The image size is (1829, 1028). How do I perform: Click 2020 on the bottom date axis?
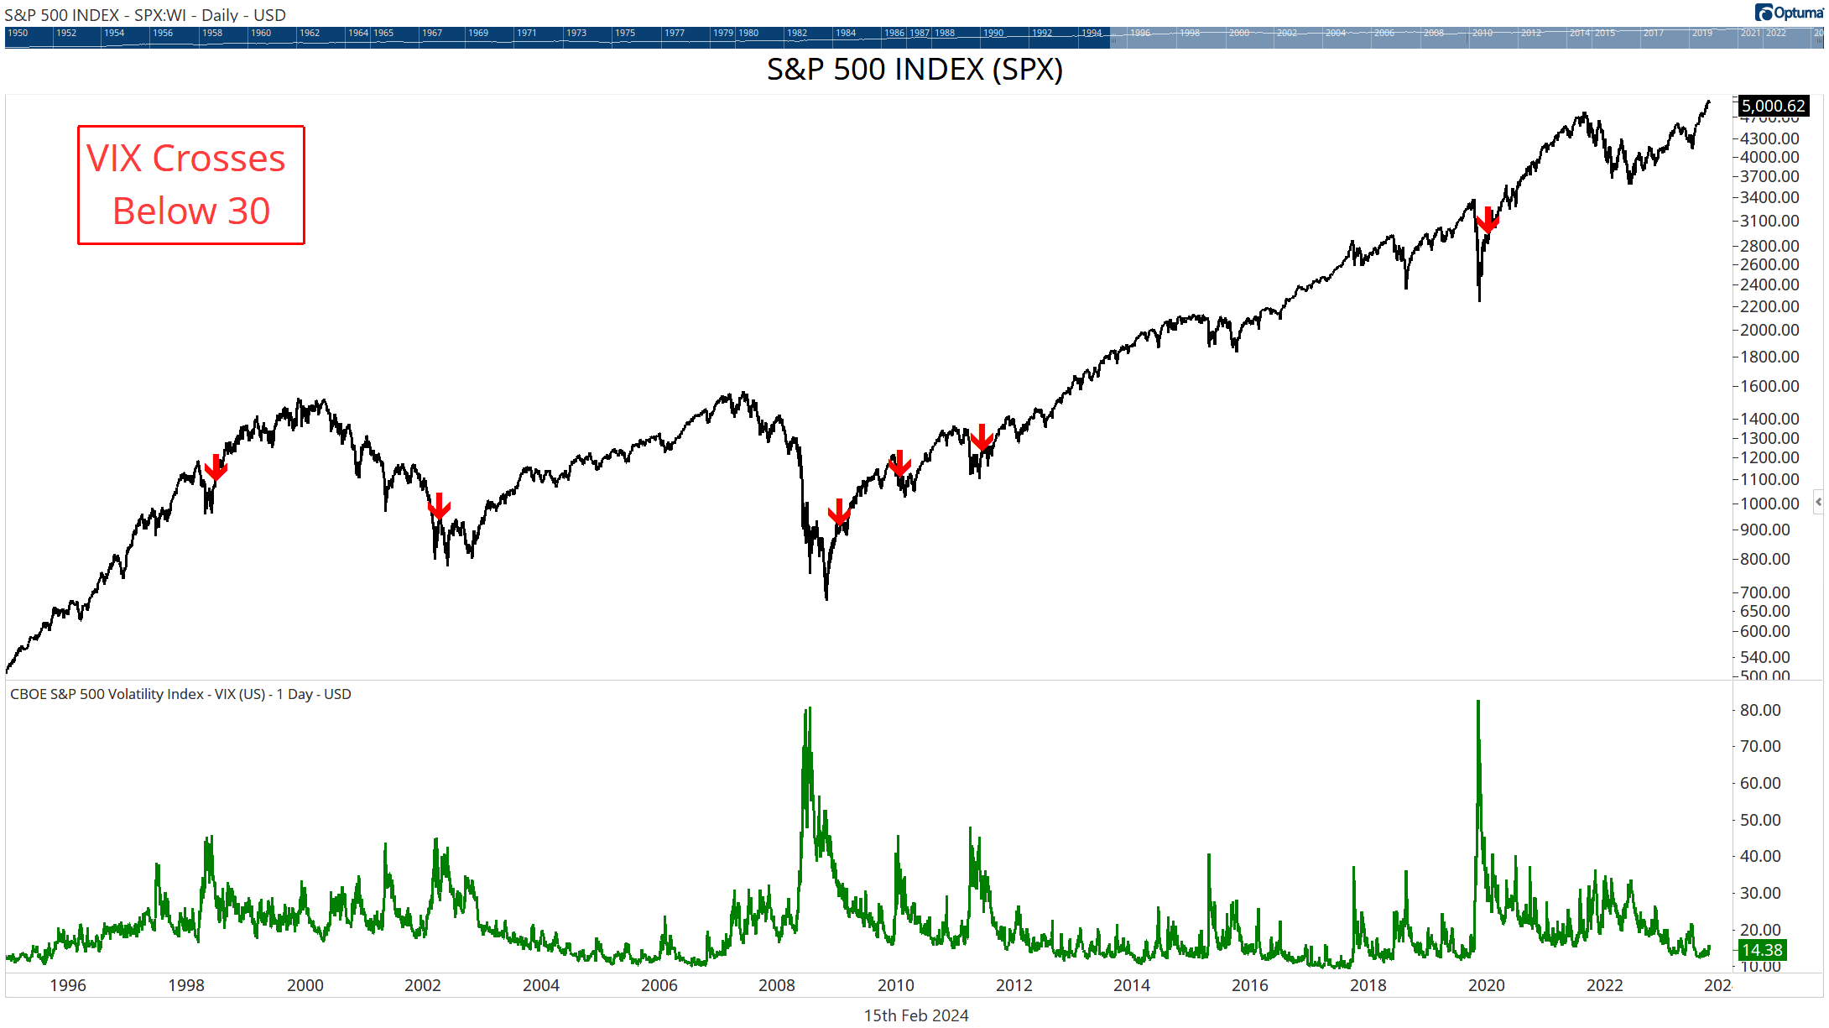(1487, 985)
